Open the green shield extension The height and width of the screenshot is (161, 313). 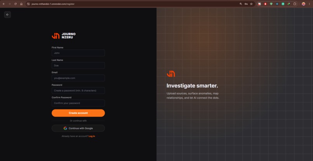(x=271, y=4)
